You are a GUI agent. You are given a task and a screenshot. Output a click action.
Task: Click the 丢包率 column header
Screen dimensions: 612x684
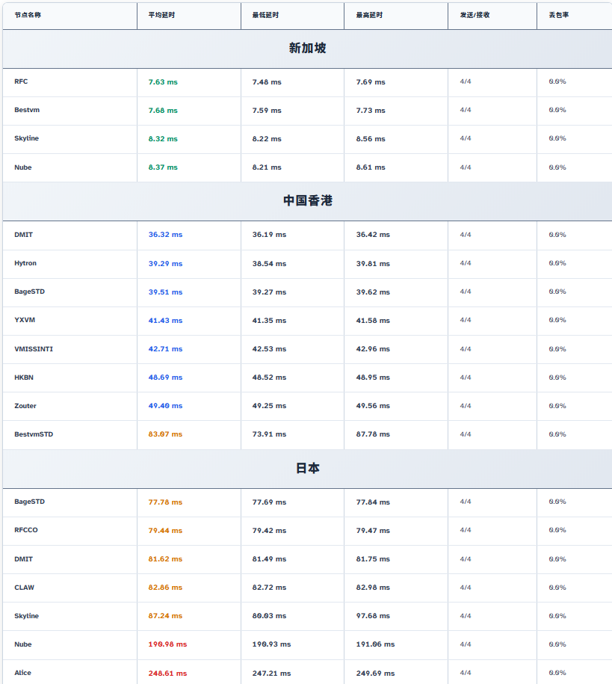click(558, 15)
